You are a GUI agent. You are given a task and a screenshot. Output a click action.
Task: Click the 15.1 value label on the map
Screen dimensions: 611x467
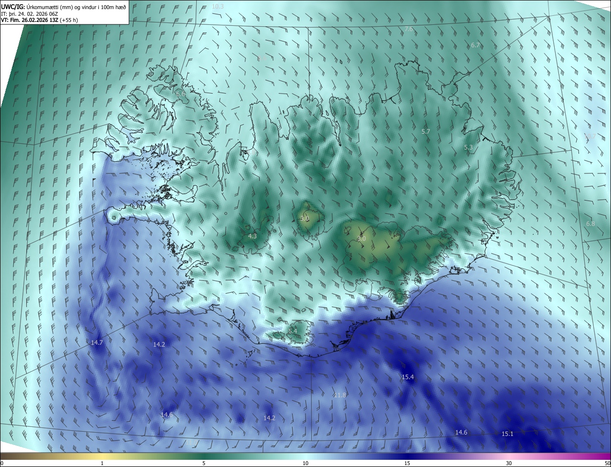pos(507,434)
